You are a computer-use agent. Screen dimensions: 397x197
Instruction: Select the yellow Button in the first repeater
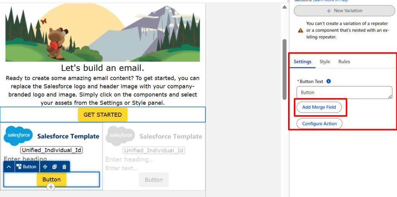52,180
